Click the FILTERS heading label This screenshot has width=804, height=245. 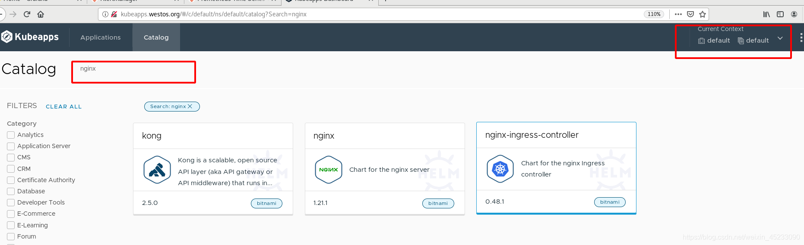click(x=22, y=106)
